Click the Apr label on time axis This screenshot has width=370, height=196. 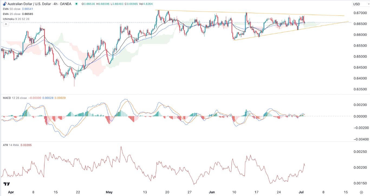(11, 192)
